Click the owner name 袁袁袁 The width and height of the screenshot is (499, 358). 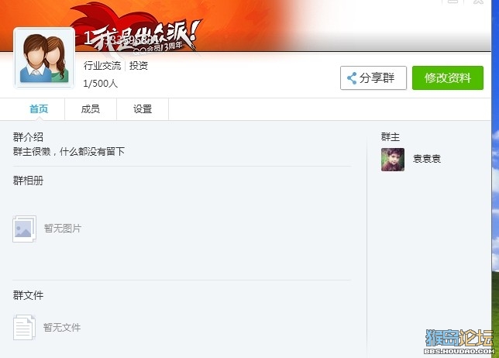(x=427, y=159)
